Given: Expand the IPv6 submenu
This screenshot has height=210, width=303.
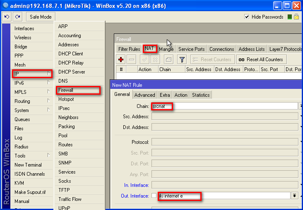Looking at the screenshot, I should coord(32,83).
